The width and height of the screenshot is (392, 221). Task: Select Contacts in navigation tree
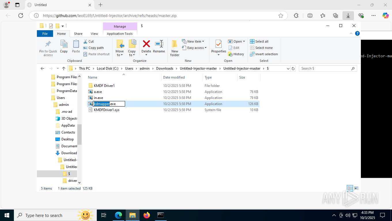tap(68, 132)
